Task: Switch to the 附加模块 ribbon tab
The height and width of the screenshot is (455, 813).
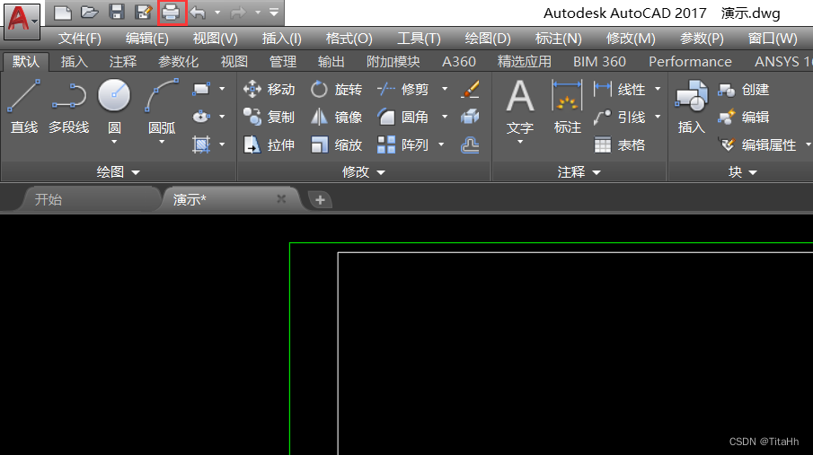Action: [x=393, y=62]
